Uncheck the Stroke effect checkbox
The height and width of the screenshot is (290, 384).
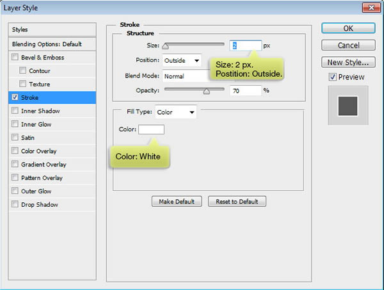click(x=15, y=98)
